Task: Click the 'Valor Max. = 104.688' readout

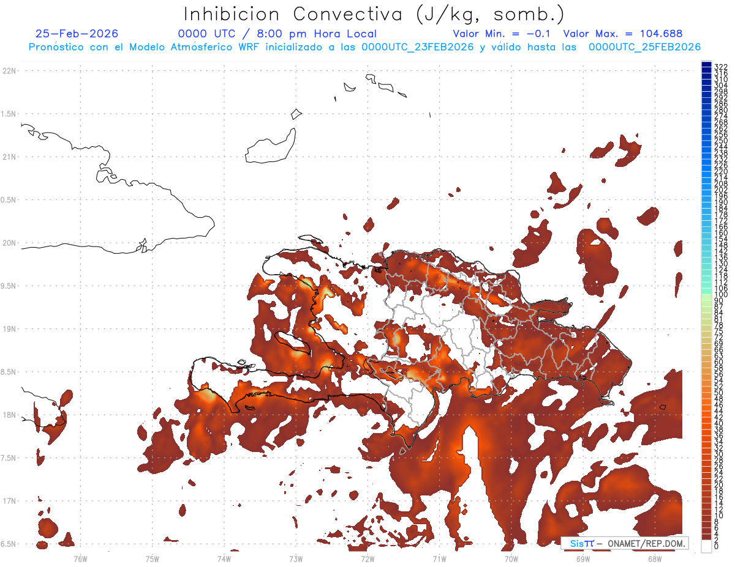Action: [622, 34]
